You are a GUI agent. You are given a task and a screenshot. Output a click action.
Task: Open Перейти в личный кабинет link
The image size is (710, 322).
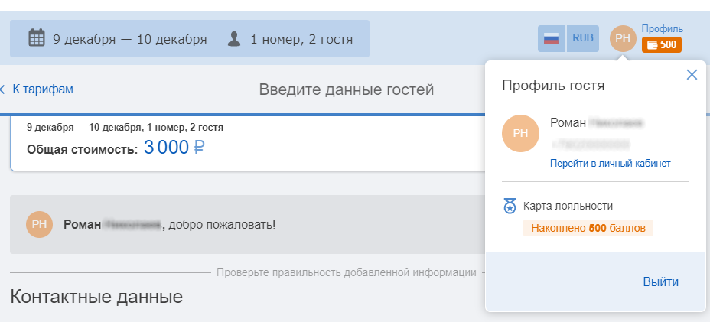pyautogui.click(x=610, y=164)
